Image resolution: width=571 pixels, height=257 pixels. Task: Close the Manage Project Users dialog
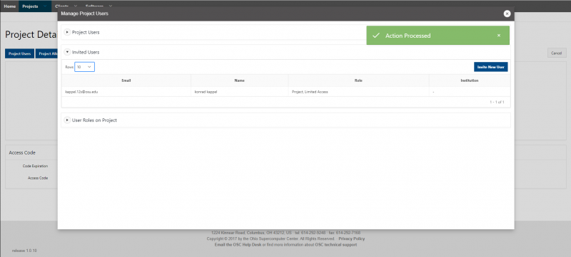(507, 14)
